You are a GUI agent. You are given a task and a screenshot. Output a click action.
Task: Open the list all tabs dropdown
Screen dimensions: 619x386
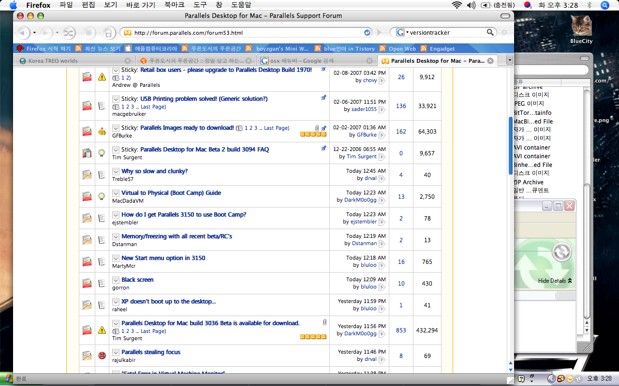(509, 60)
